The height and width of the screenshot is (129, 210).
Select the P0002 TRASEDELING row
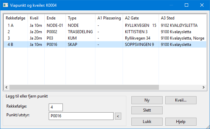105,32
